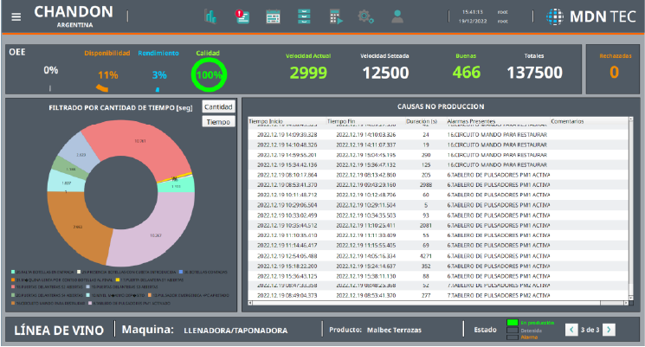Go to previous machine page arrow

click(571, 330)
